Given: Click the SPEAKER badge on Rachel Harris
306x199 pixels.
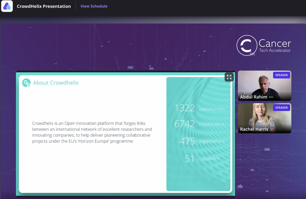Looking at the screenshot, I should pyautogui.click(x=282, y=107).
